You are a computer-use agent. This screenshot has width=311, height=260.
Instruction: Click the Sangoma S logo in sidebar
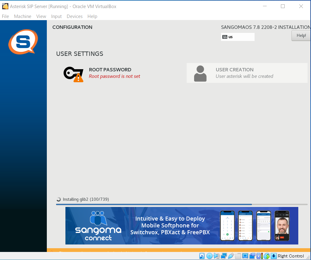pyautogui.click(x=23, y=42)
